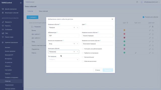The height and width of the screenshot is (90, 161).
Task: Click the Добавить button
Action: click(32, 17)
